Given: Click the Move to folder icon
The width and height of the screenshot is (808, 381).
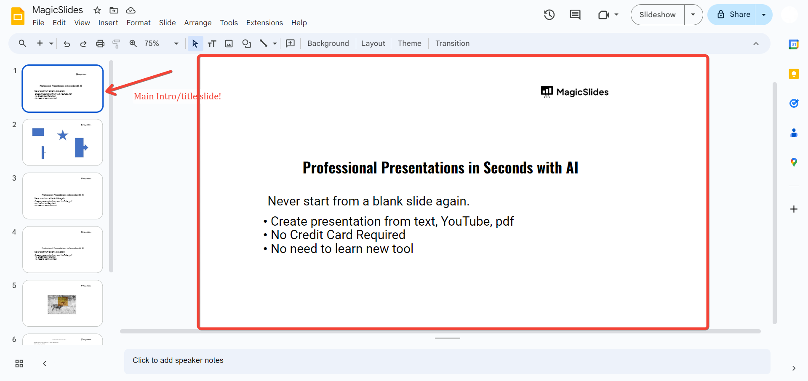Looking at the screenshot, I should pyautogui.click(x=114, y=10).
